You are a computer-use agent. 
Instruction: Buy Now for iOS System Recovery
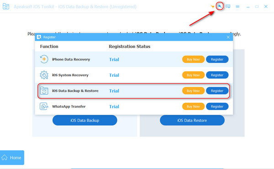[x=193, y=75]
